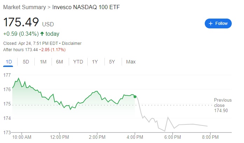This screenshot has height=143, width=244.
Task: Open the Disclaimer link
Action: [71, 43]
